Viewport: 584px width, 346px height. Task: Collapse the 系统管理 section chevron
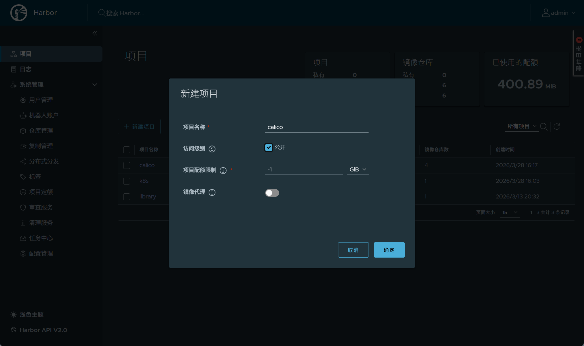click(95, 85)
